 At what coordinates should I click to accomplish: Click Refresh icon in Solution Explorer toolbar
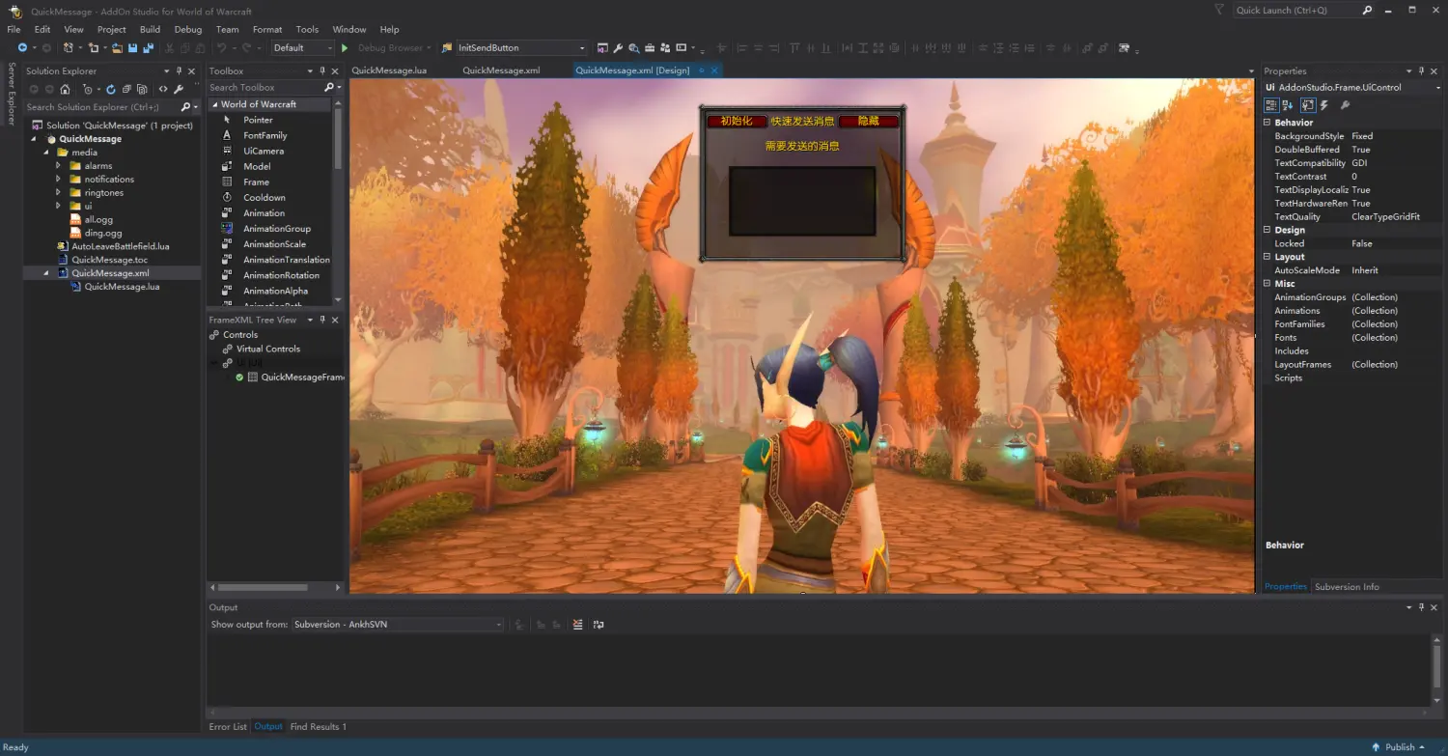(111, 89)
